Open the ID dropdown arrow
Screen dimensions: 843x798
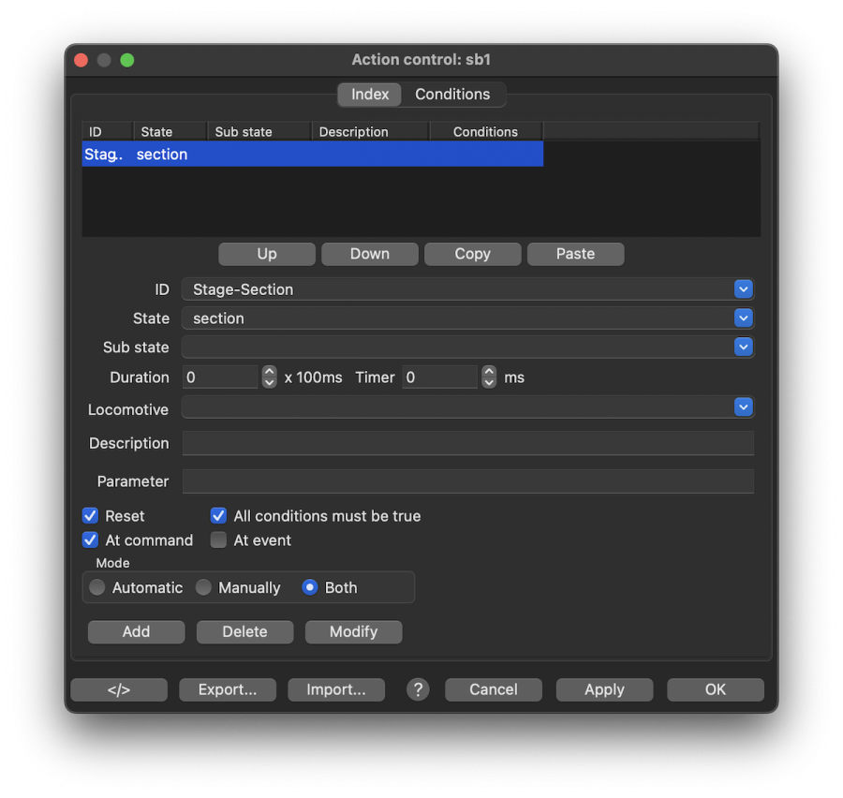click(x=744, y=289)
